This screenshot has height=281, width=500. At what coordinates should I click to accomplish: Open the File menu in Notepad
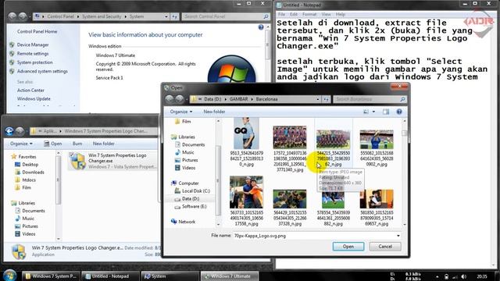click(x=281, y=14)
